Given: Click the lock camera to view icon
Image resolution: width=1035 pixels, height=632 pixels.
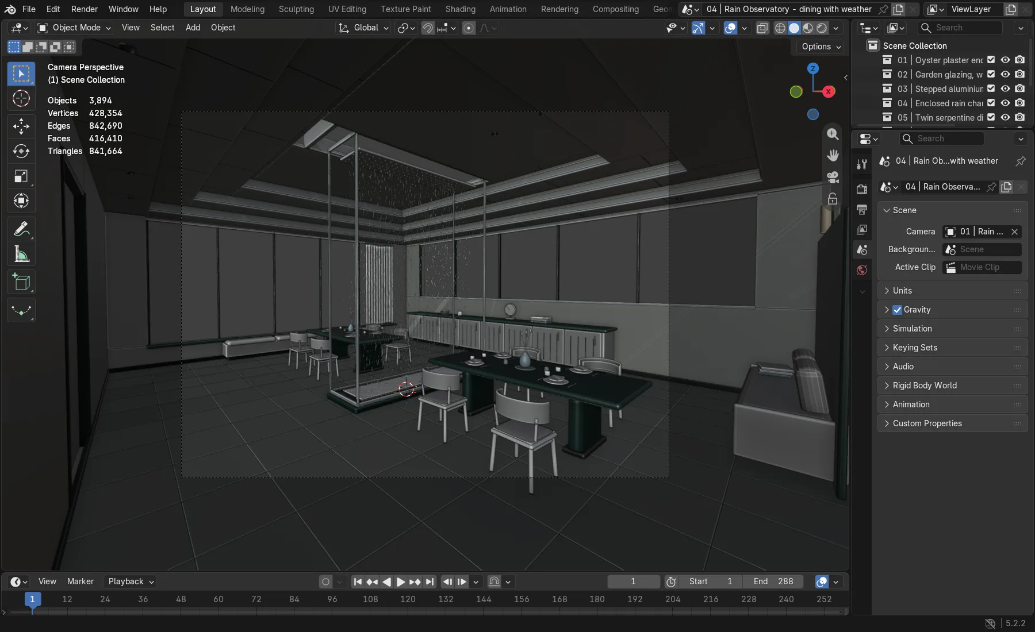Looking at the screenshot, I should [833, 199].
